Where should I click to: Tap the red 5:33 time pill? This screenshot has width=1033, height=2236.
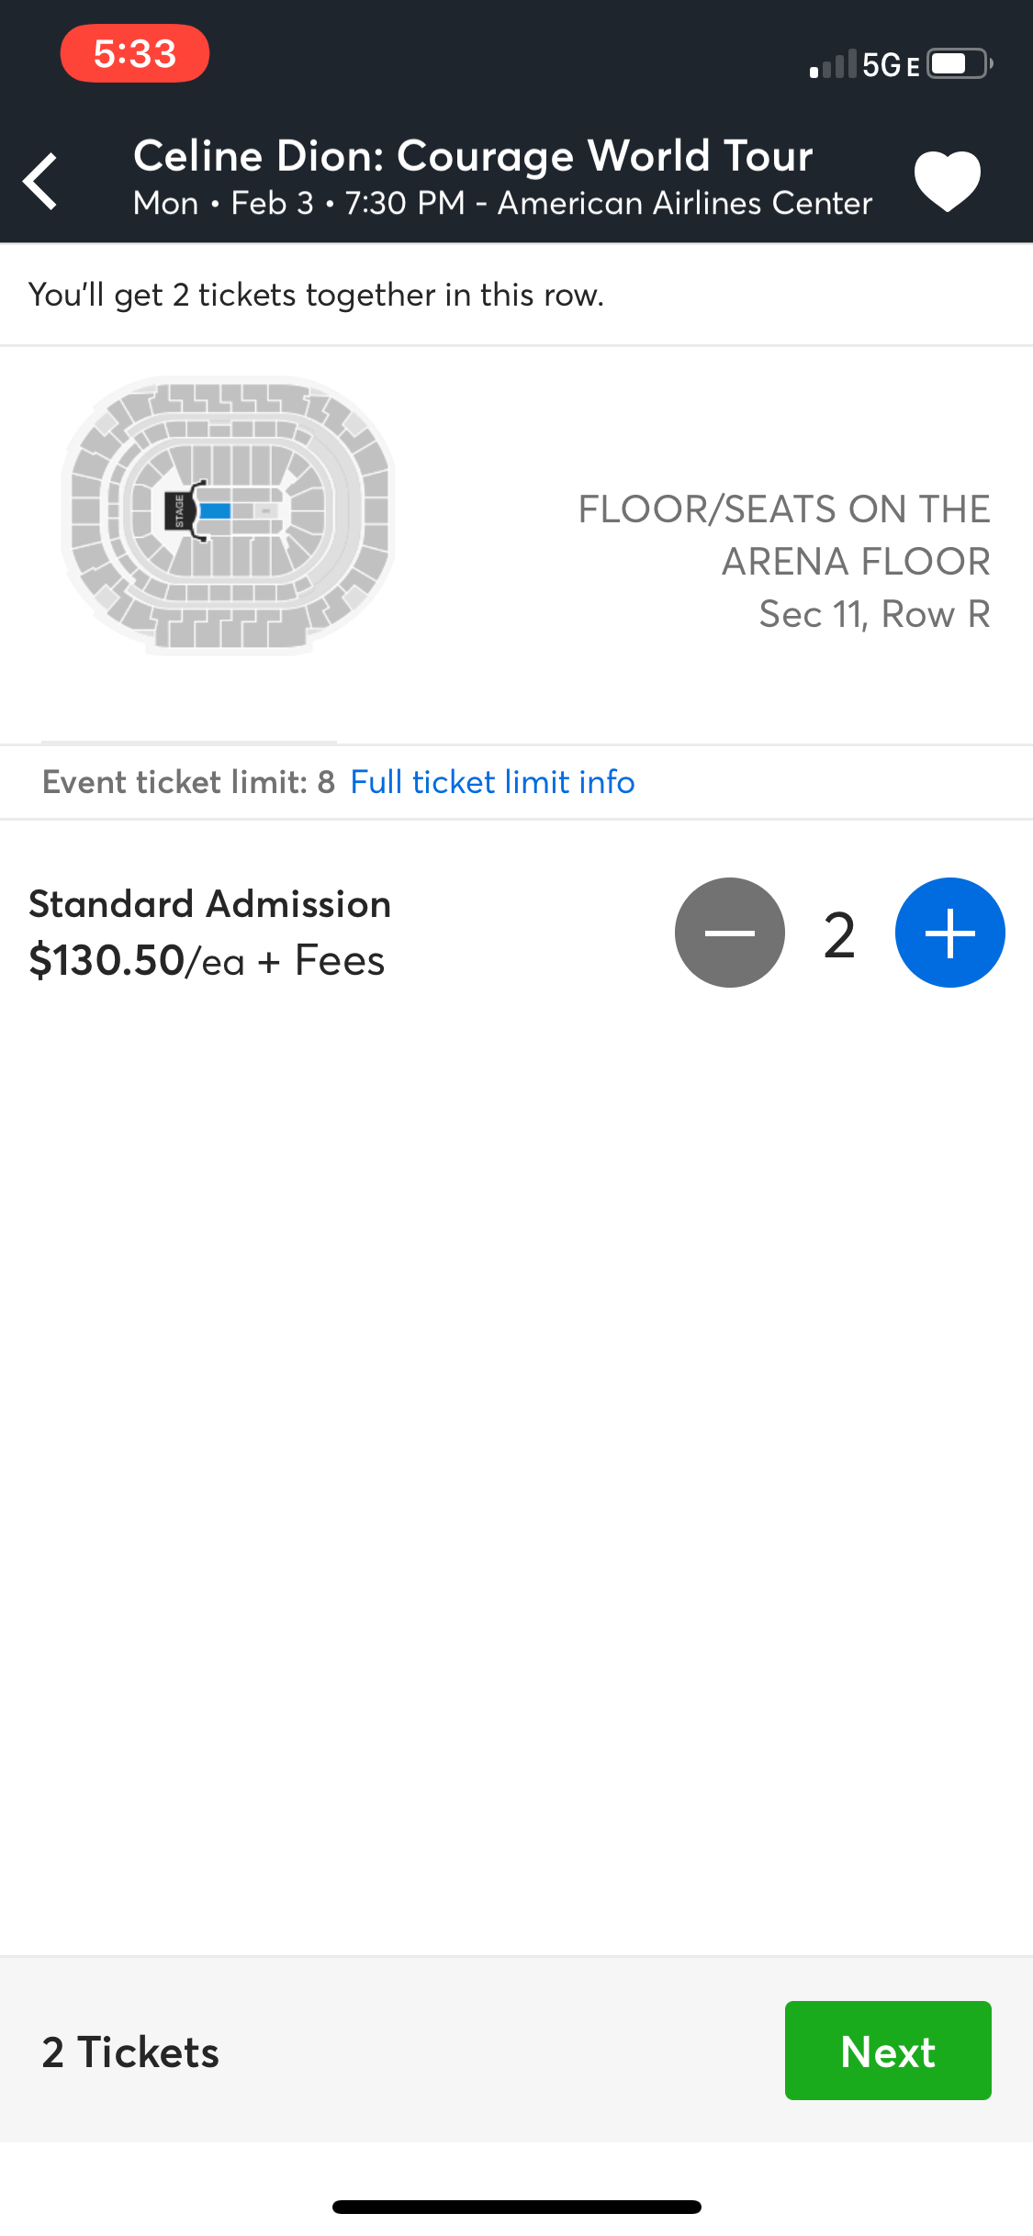(x=135, y=53)
